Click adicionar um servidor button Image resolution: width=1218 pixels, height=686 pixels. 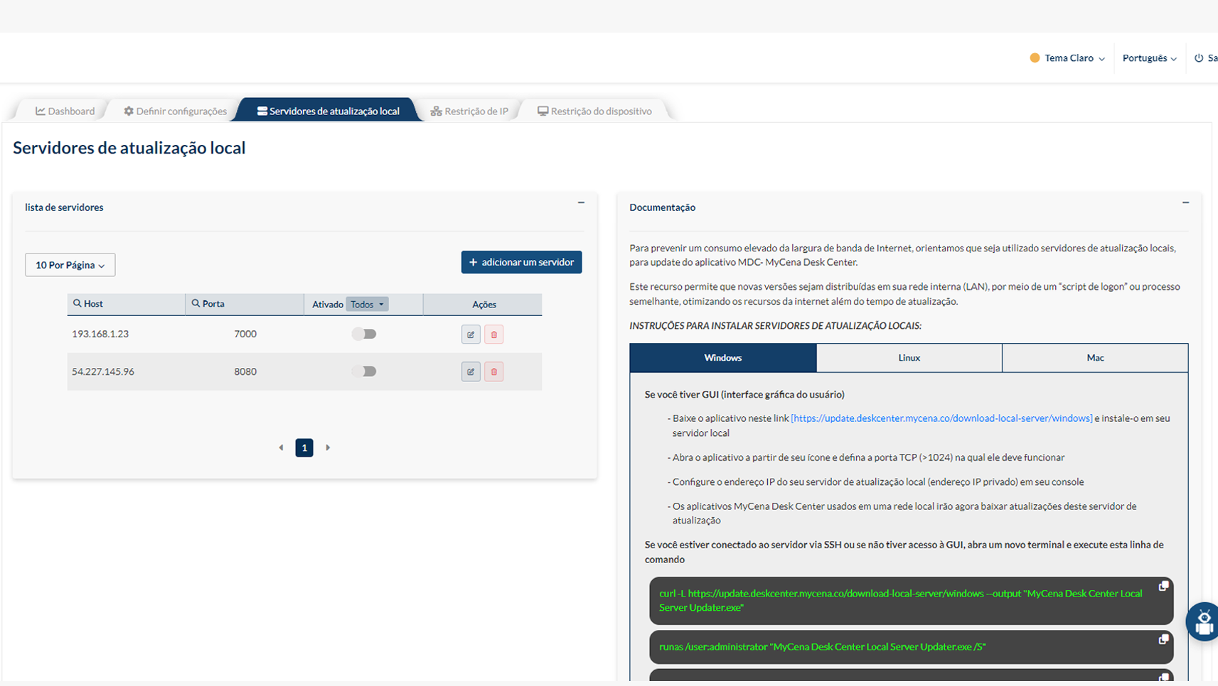coord(521,262)
